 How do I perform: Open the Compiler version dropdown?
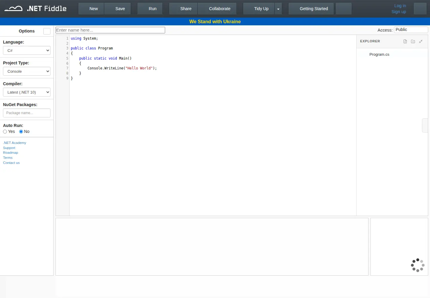tap(27, 92)
